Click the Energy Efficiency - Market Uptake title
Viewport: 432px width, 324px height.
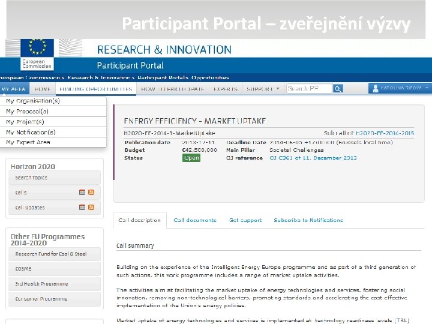[195, 121]
